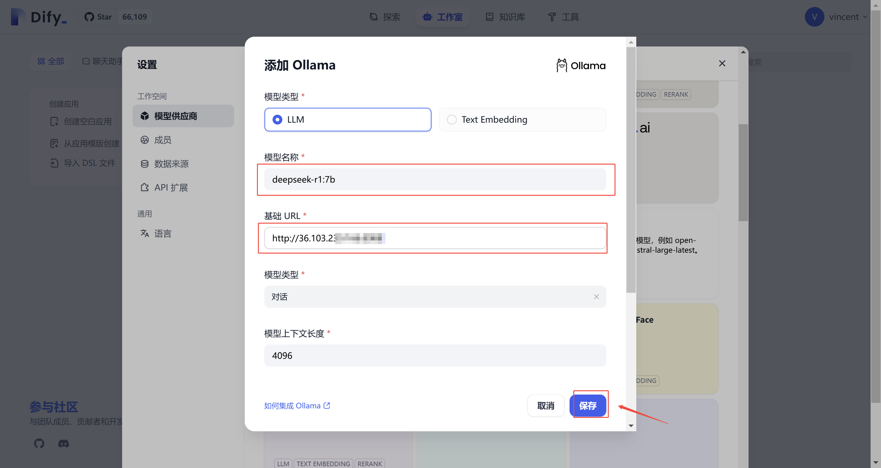Expand the vincent account dropdown chevron
Screen dimensions: 881x468
(865, 17)
